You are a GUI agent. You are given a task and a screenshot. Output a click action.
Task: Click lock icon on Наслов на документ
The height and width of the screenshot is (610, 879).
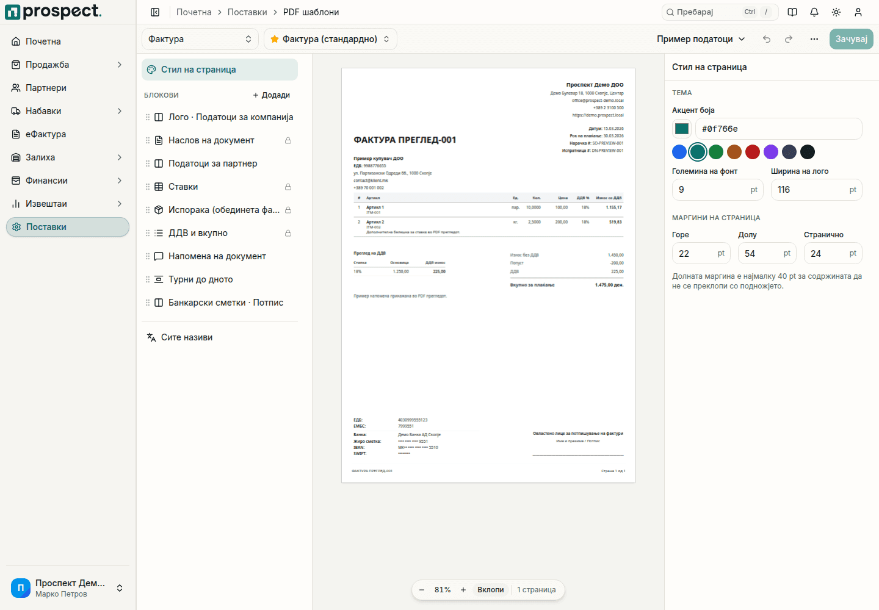click(288, 140)
